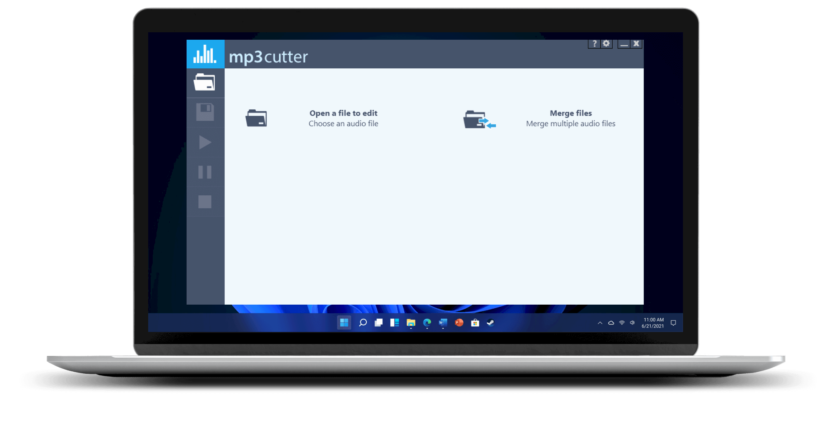Image resolution: width=832 pixels, height=423 pixels.
Task: Click the Open a file to edit label
Action: pos(344,113)
